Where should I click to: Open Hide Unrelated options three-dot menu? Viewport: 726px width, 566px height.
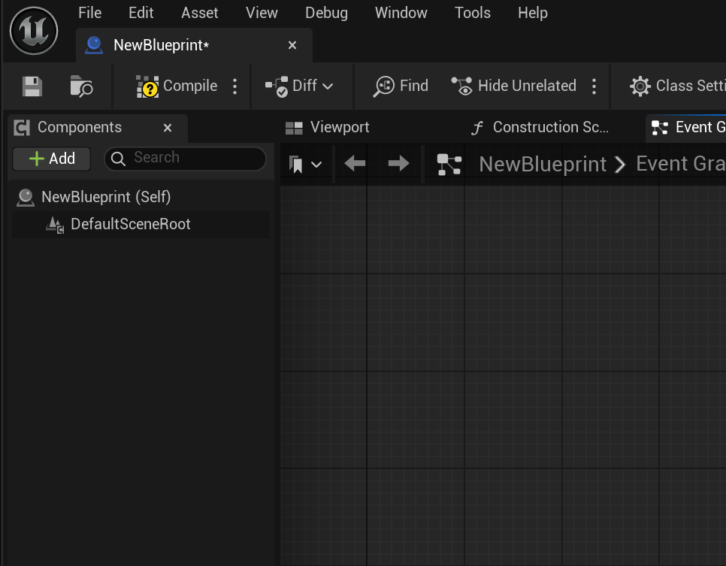(594, 86)
